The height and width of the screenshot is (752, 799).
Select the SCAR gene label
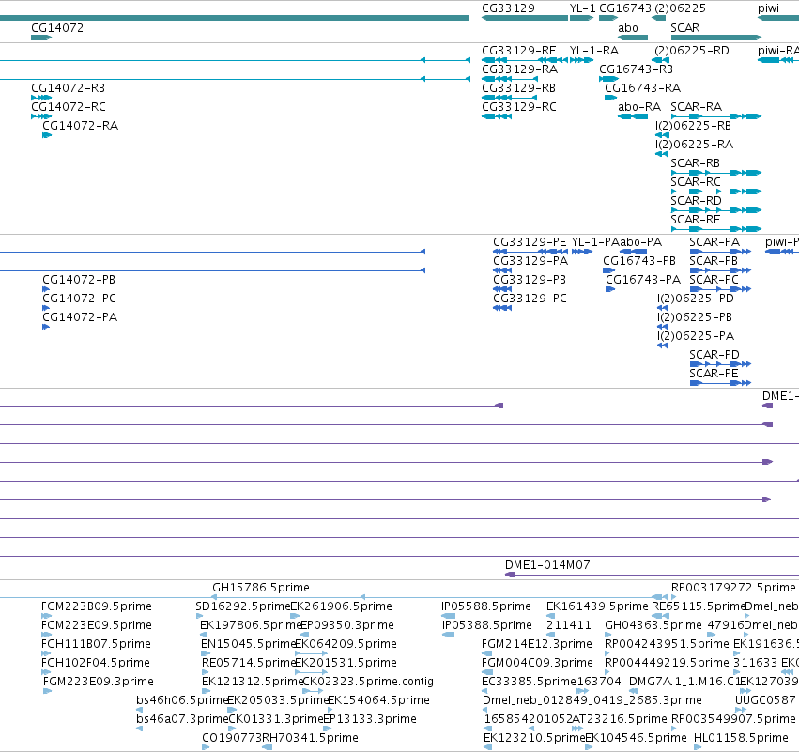pos(684,28)
